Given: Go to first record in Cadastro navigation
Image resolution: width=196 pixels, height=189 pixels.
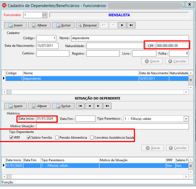Looking at the screenshot, I should (x=104, y=25).
